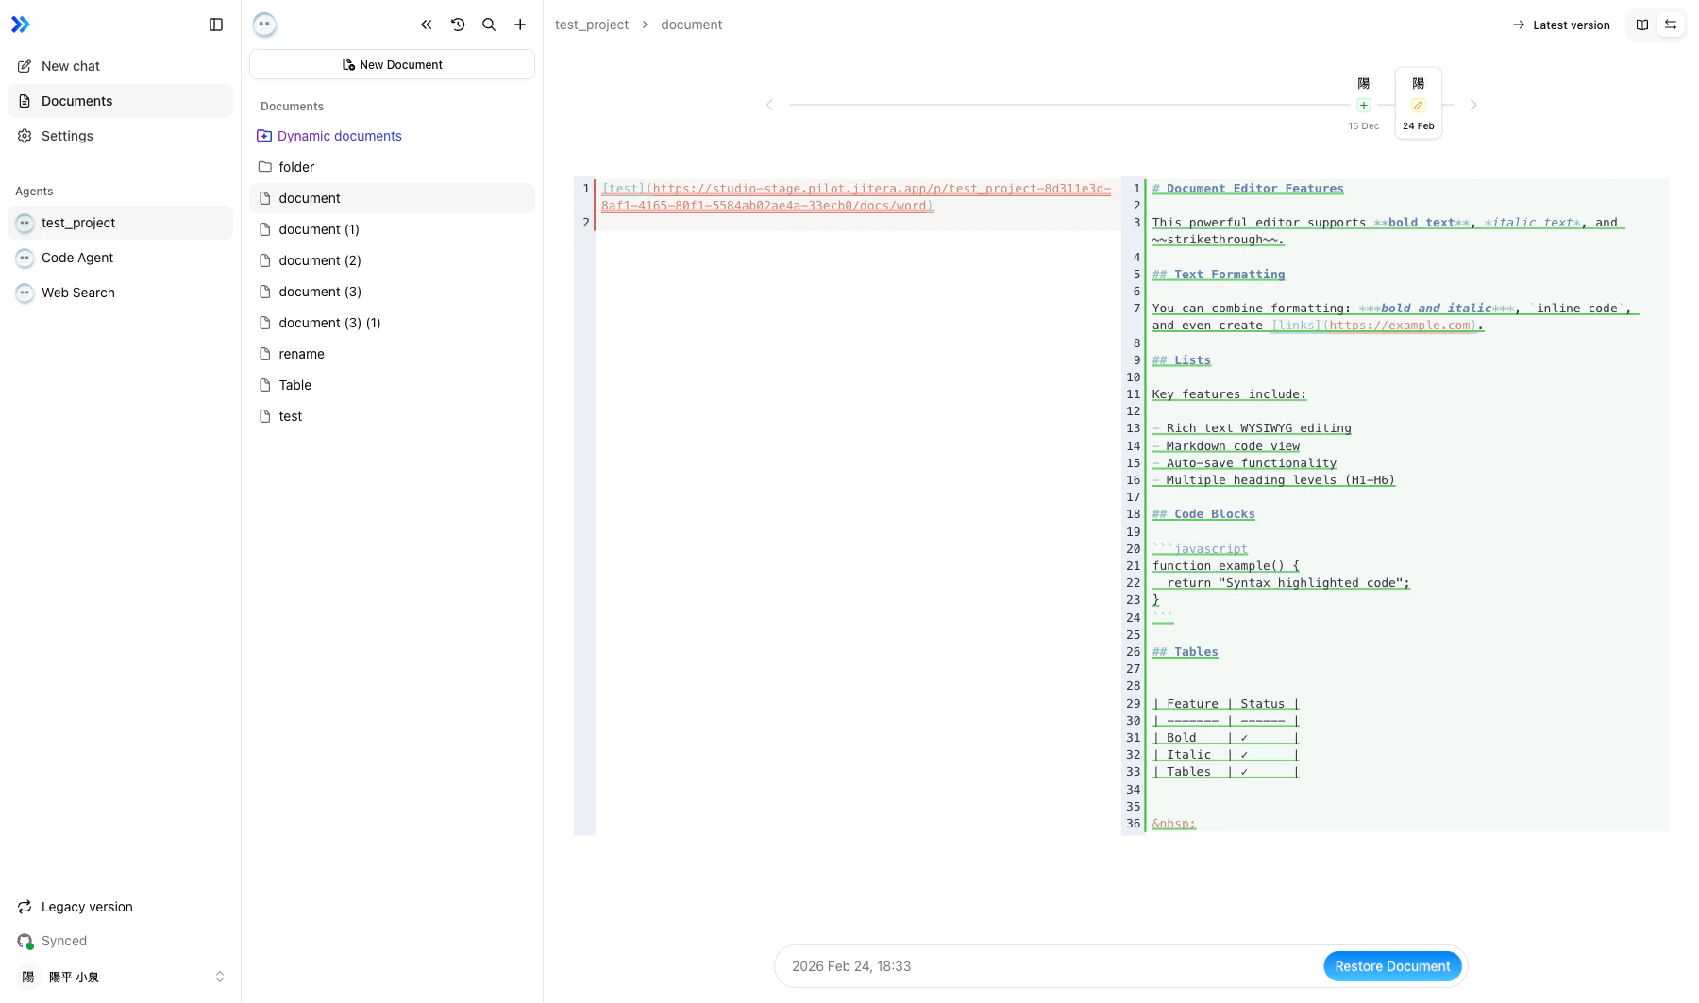Click the 'Key features include:' line
The image size is (1699, 1003).
pyautogui.click(x=1229, y=394)
